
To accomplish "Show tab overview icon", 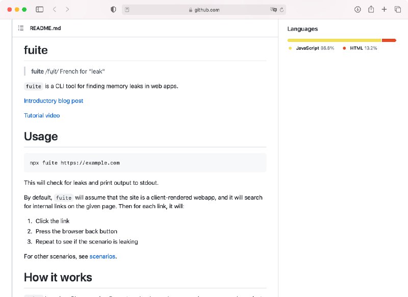I will pyautogui.click(x=398, y=10).
